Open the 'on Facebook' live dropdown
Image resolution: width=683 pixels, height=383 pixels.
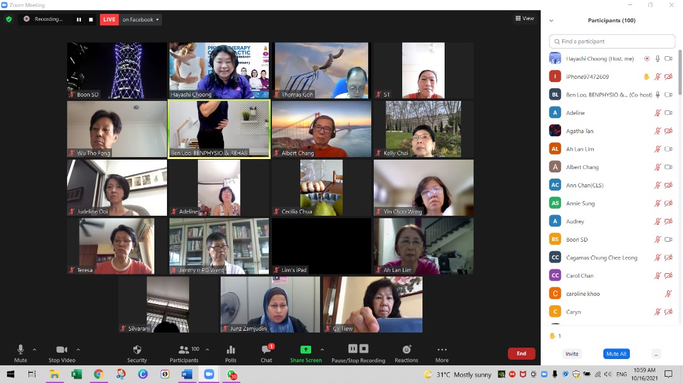point(140,20)
